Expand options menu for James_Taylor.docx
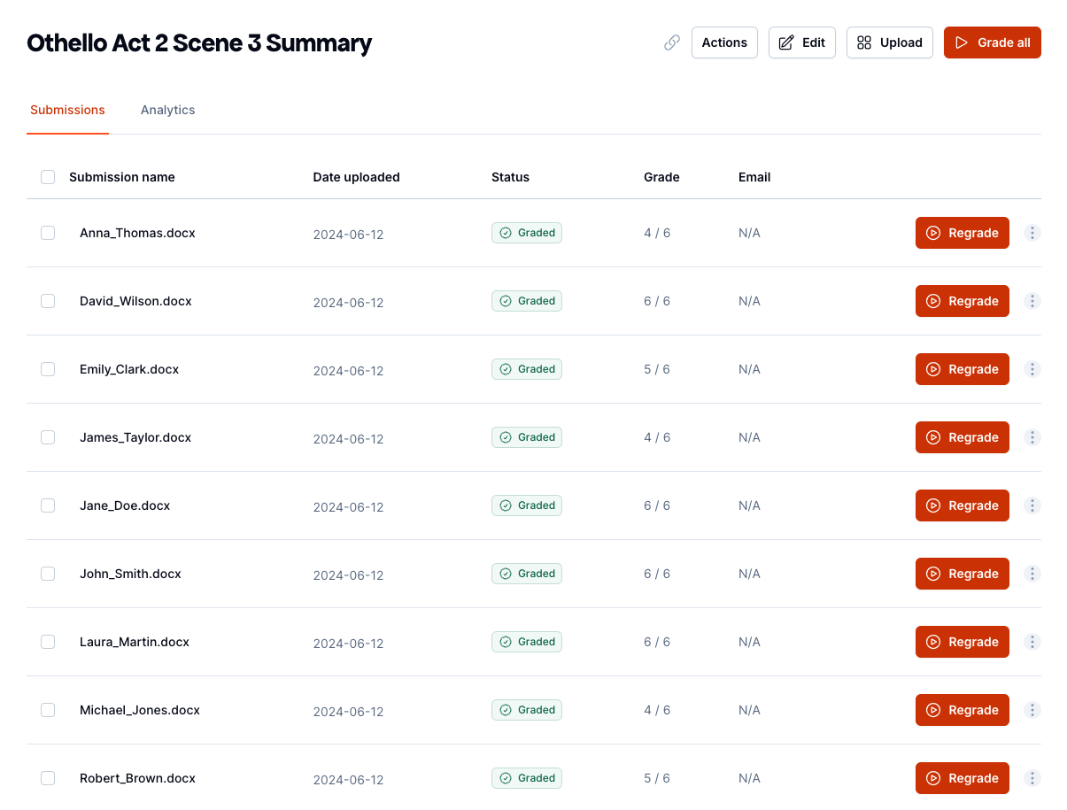Viewport: 1067px width, 810px height. pyautogui.click(x=1032, y=437)
